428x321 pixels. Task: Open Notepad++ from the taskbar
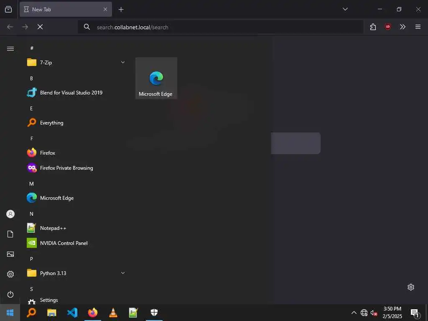click(133, 313)
